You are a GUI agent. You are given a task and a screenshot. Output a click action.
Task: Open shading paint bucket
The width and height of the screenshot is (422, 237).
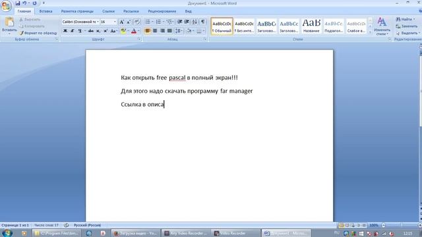coord(189,31)
